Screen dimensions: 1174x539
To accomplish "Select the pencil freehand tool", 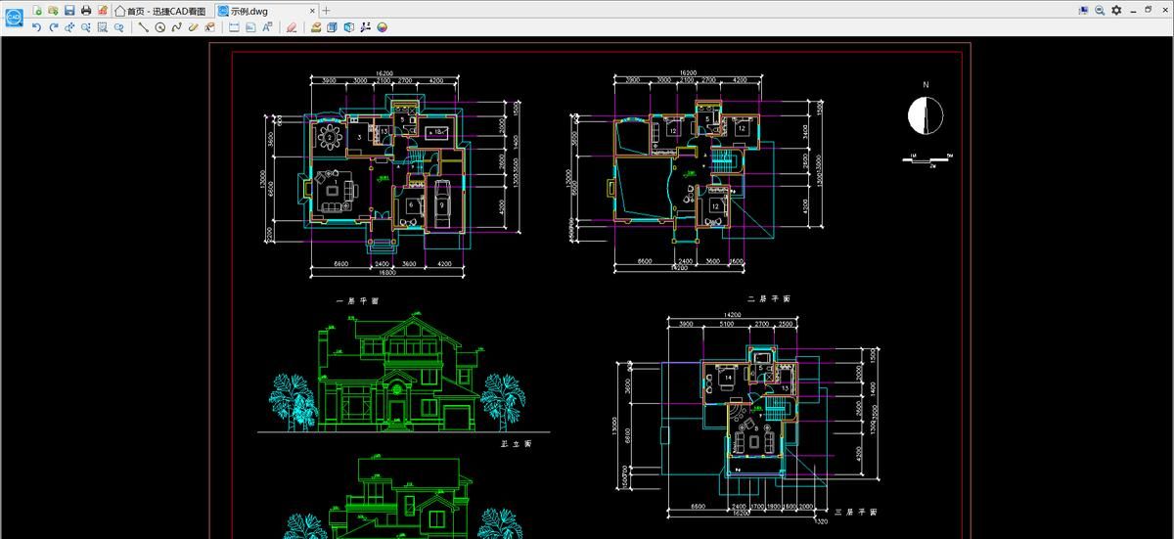I will (x=193, y=27).
